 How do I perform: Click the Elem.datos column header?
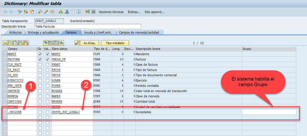click(72, 49)
